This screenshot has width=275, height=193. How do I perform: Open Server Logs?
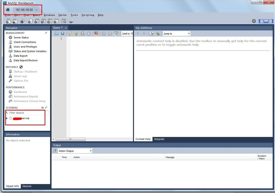point(20,76)
